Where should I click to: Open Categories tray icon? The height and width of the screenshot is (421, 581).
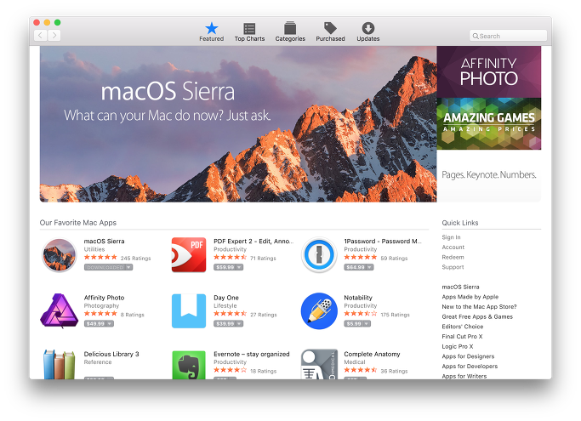click(x=290, y=28)
